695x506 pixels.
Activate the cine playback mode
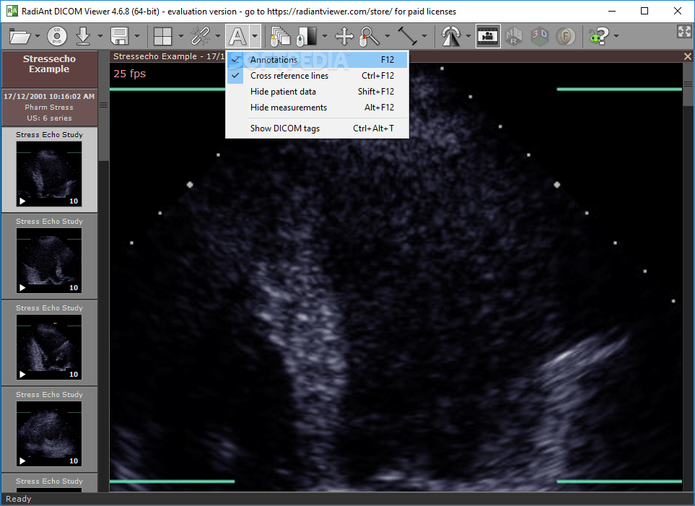(488, 36)
